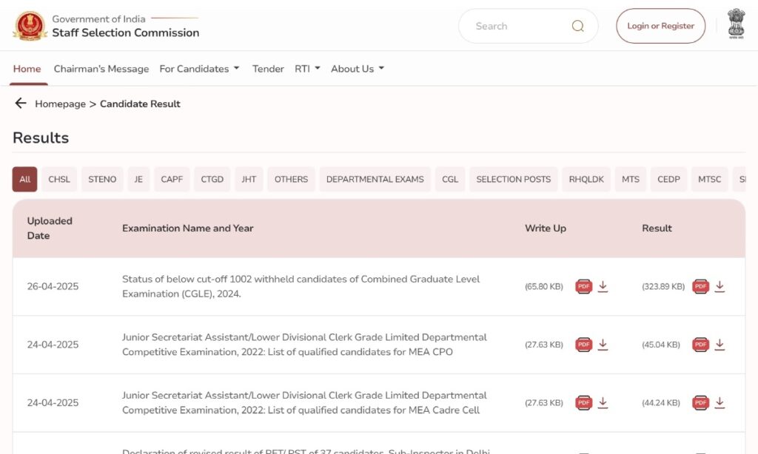Expand the For Candidates dropdown menu
Image resolution: width=758 pixels, height=454 pixels.
(x=199, y=69)
